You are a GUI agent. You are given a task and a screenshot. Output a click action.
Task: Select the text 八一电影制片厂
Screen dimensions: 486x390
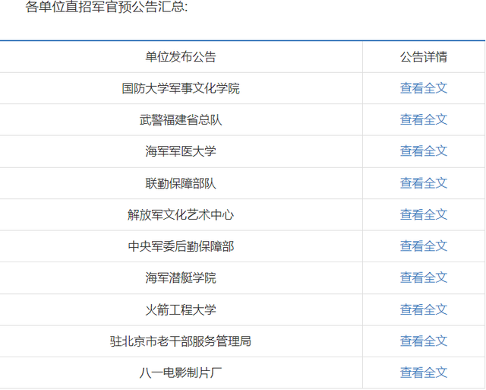tap(181, 373)
